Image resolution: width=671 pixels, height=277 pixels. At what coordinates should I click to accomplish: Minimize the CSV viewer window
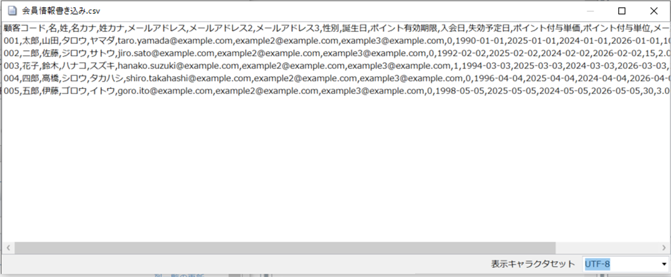590,11
